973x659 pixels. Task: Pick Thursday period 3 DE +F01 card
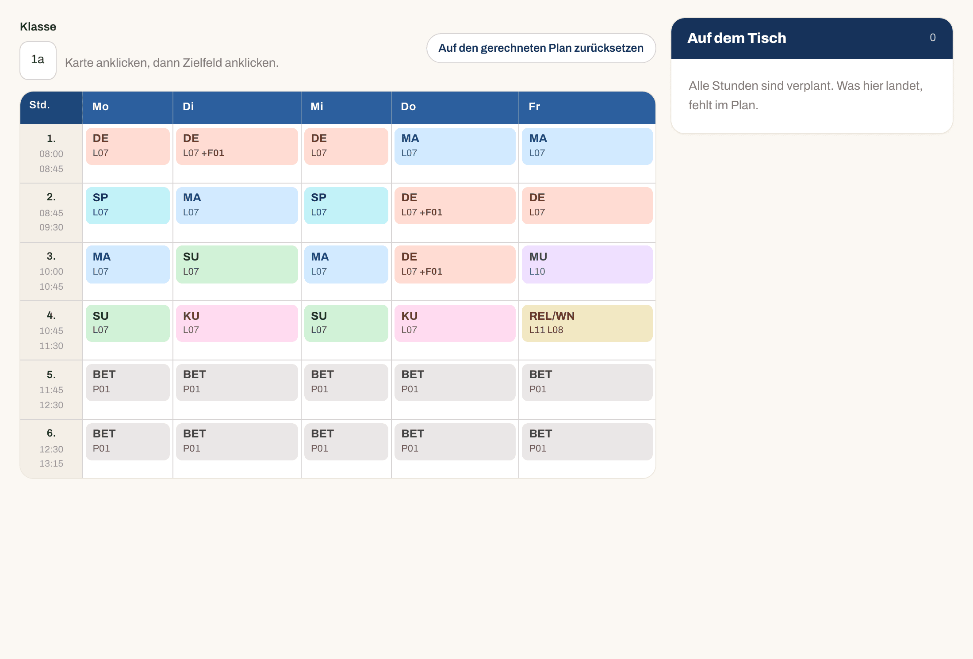(x=455, y=264)
